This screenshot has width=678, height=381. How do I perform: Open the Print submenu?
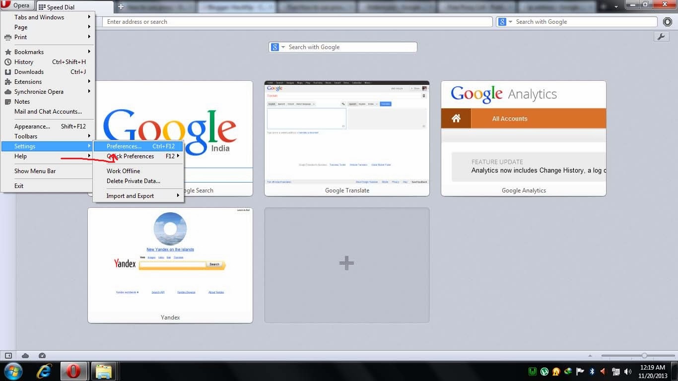point(48,37)
